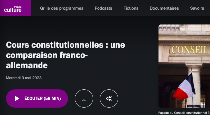The height and width of the screenshot is (115, 210).
Task: Click the French flag in the photo
Action: [184, 87]
